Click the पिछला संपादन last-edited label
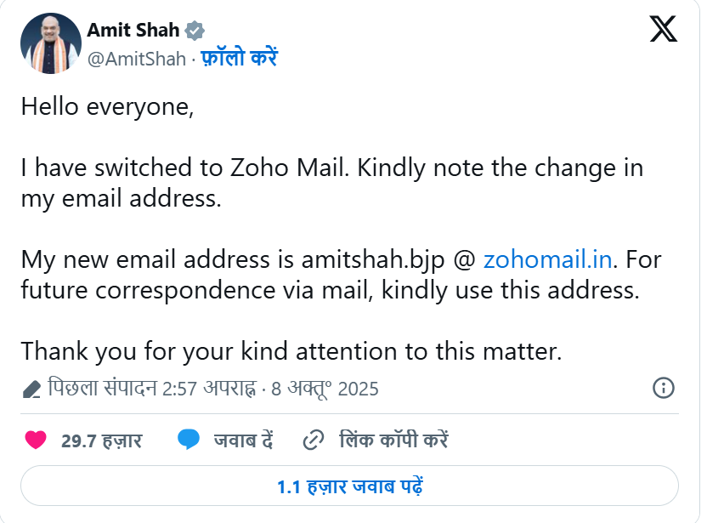 coord(102,389)
